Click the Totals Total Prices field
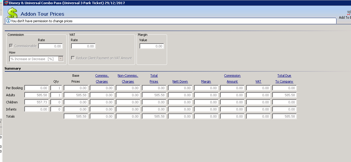Viewport: 351px width, 162px height. pos(154,116)
